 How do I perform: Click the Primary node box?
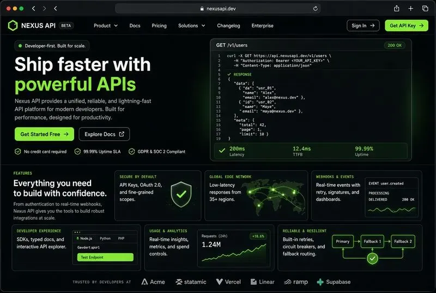click(x=343, y=242)
